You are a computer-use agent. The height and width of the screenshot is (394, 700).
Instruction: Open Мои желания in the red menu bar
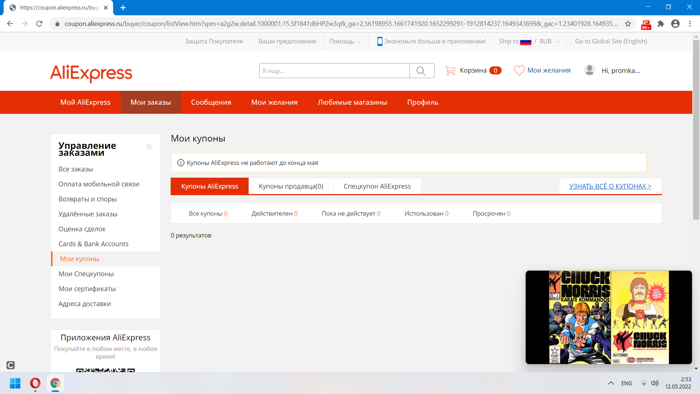274,102
